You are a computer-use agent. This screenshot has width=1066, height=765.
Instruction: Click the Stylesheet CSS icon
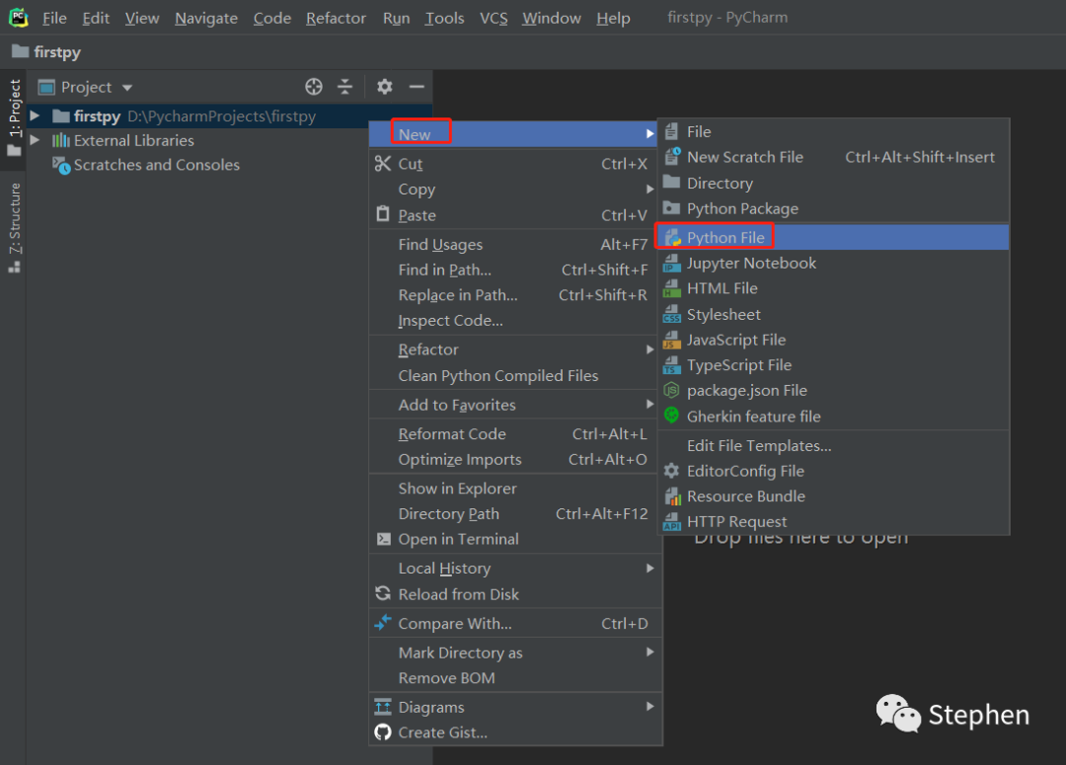pos(672,314)
